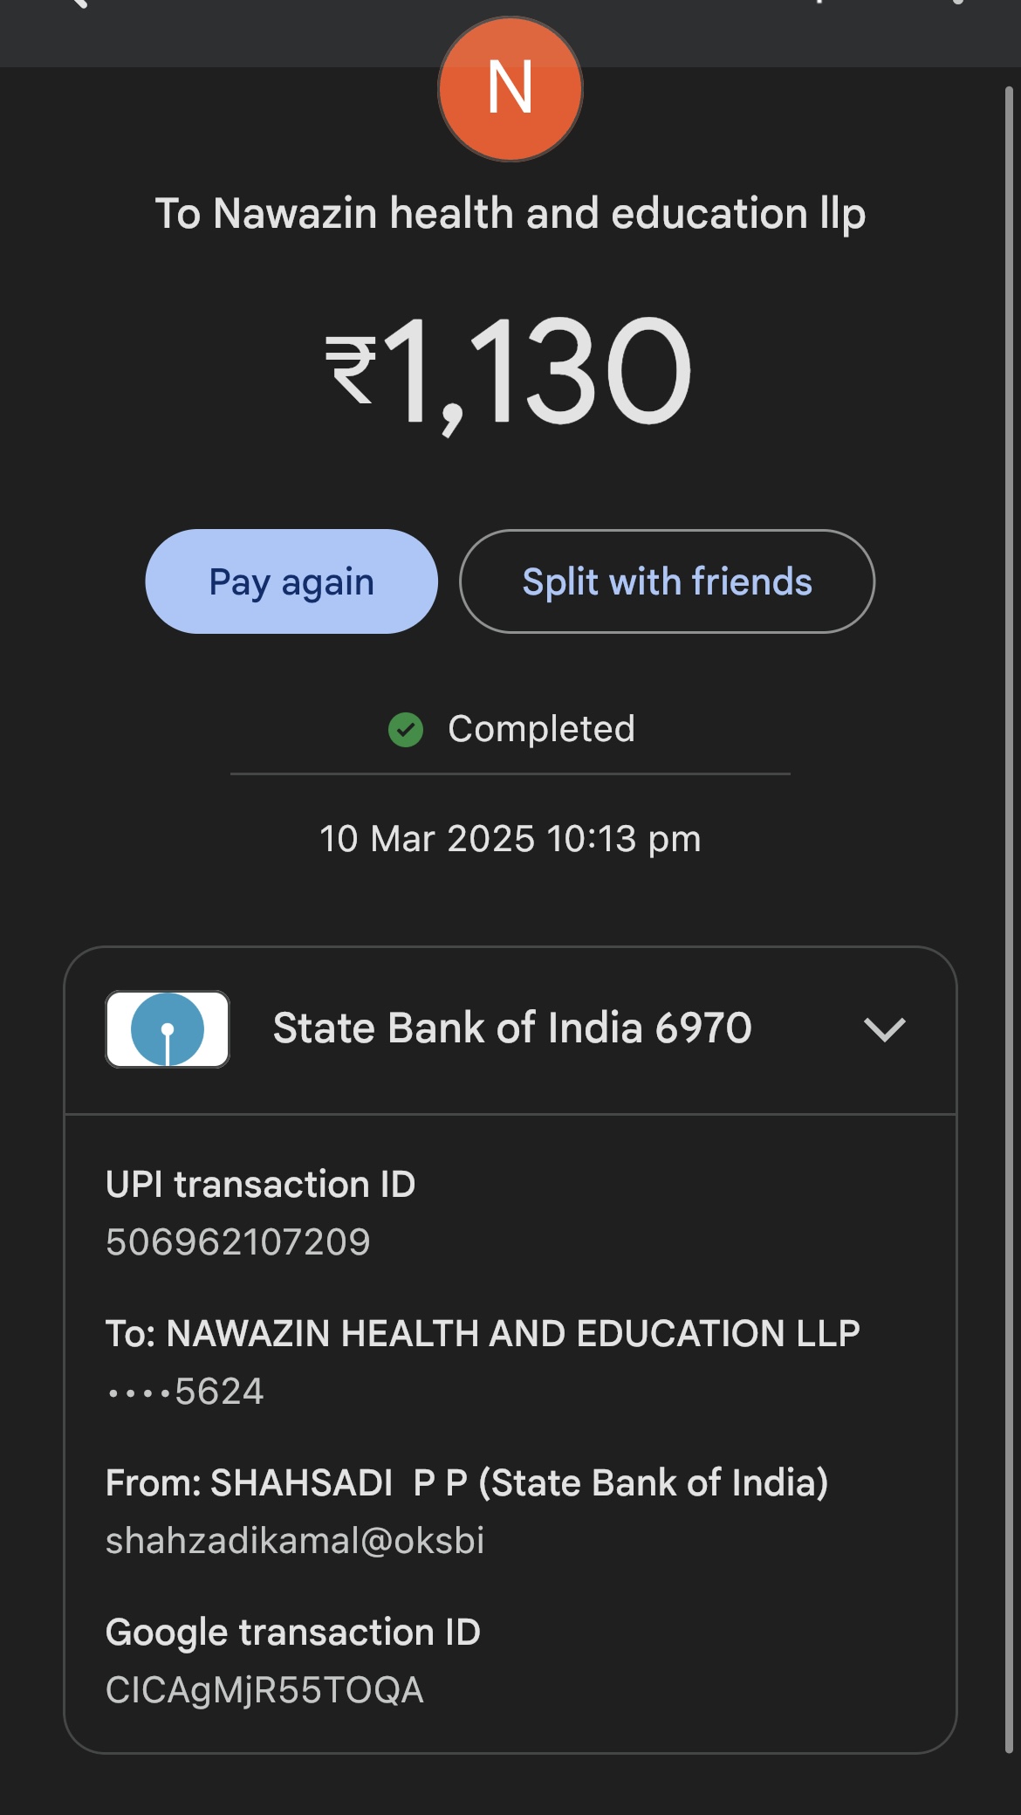Tap the 10 Mar 2025 timestamp
Screen dimensions: 1021x1815
pyautogui.click(x=510, y=839)
